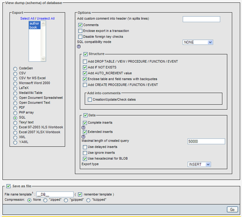The image size is (242, 217).
Task: Open help icon under Extended inserts
Action: pos(83,137)
